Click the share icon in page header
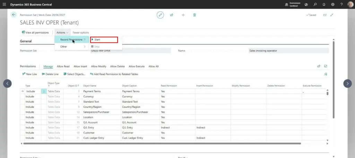This screenshot has width=355, height=158. coord(172,15)
